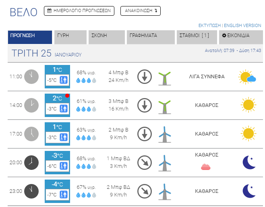Click the partly cloudy sun icon at 11:00
Image resolution: width=265 pixels, height=207 pixels.
247,77
